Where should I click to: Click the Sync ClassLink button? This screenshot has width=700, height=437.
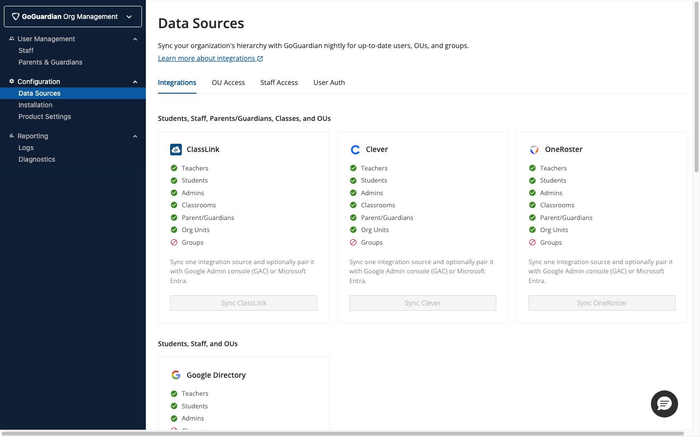point(244,303)
